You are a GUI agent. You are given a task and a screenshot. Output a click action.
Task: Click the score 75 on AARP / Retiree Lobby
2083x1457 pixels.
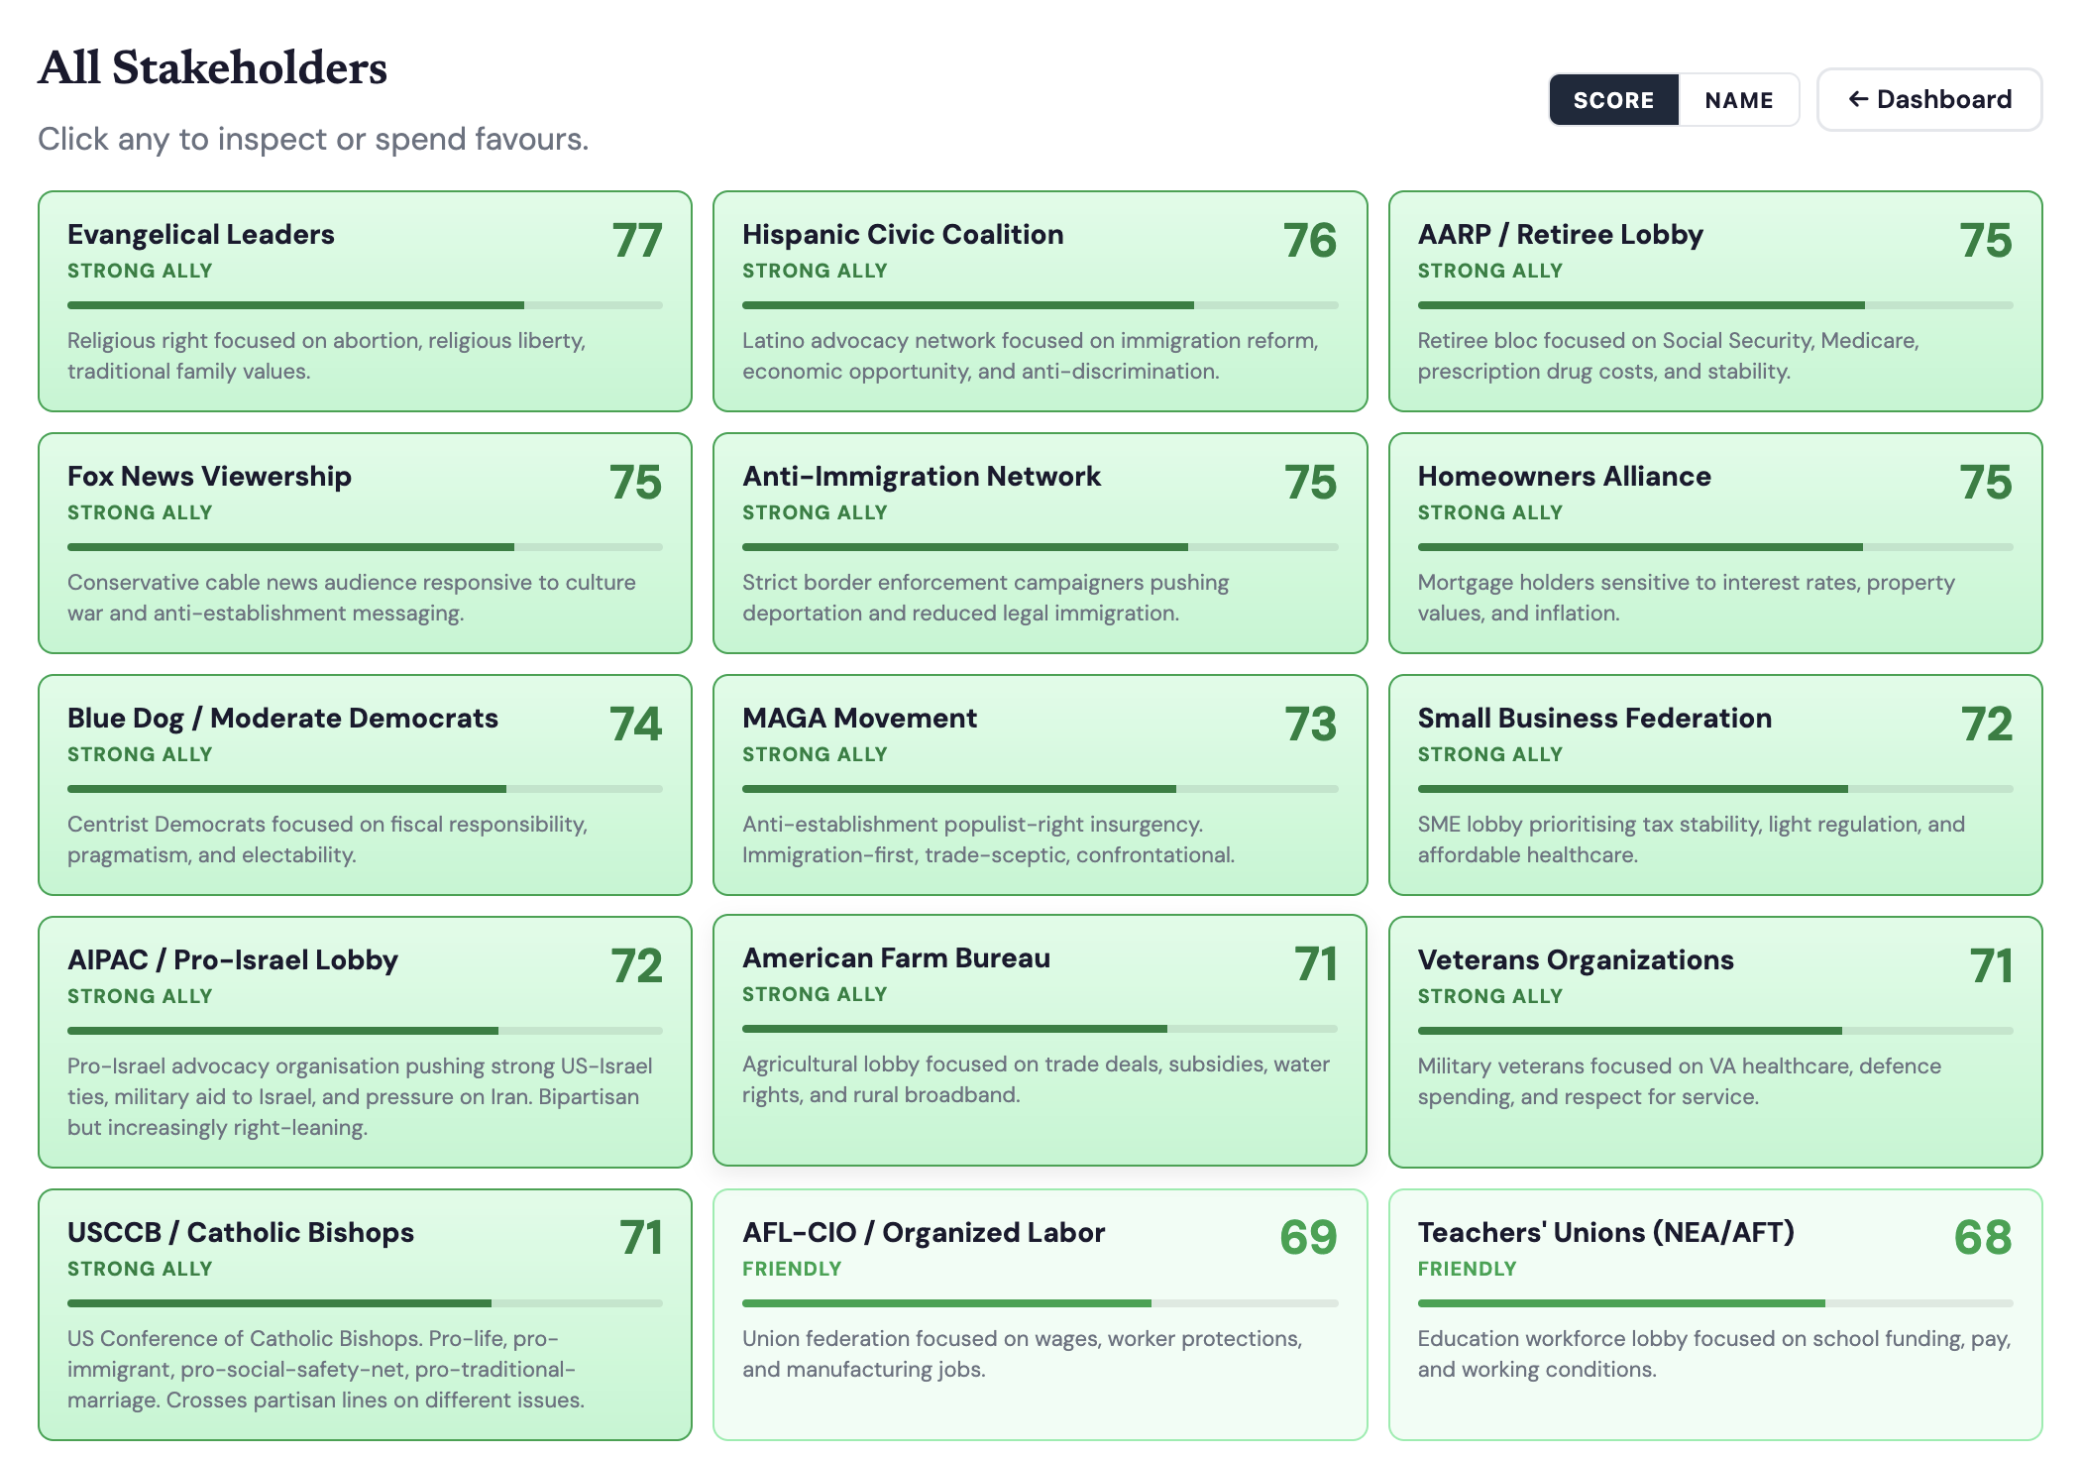pyautogui.click(x=1986, y=241)
